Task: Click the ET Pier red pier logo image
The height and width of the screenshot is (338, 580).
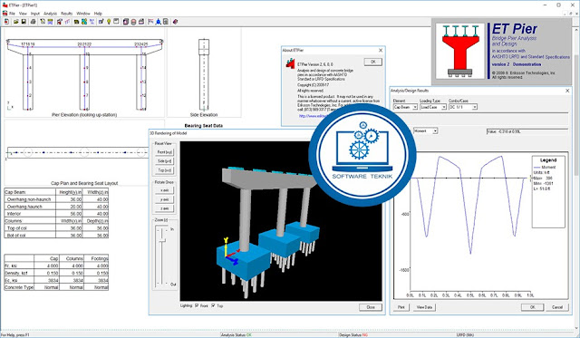Action: 459,51
